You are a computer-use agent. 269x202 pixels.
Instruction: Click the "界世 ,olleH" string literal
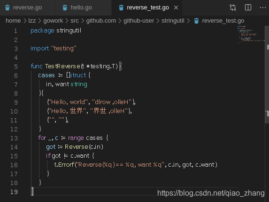pyautogui.click(x=109, y=111)
